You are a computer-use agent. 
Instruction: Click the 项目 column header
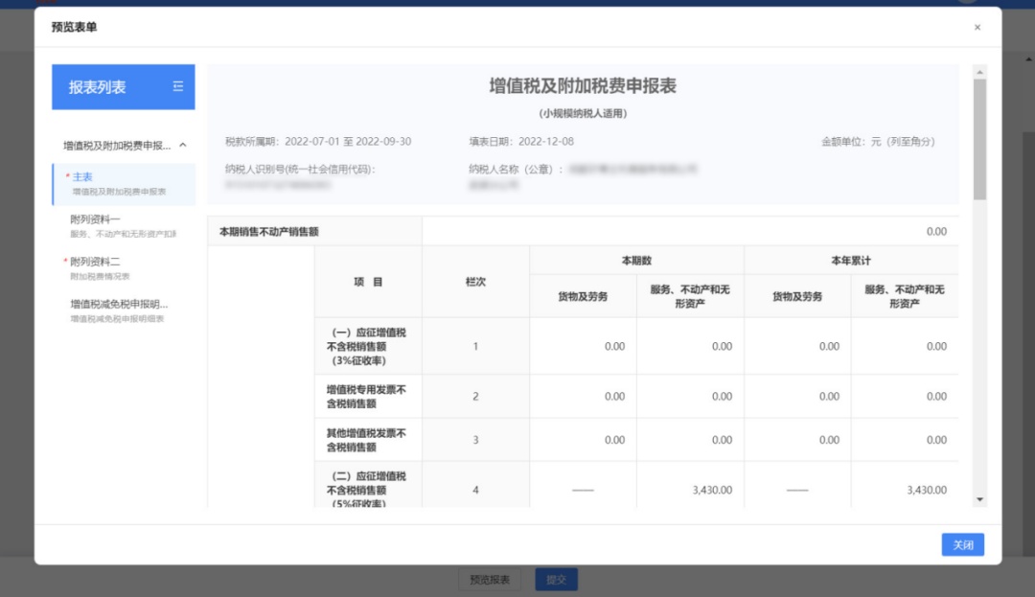tap(368, 282)
